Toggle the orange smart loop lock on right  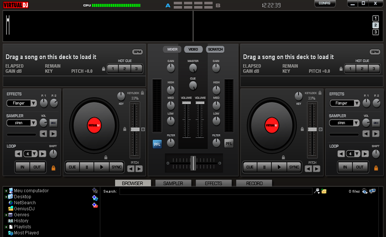[376, 168]
